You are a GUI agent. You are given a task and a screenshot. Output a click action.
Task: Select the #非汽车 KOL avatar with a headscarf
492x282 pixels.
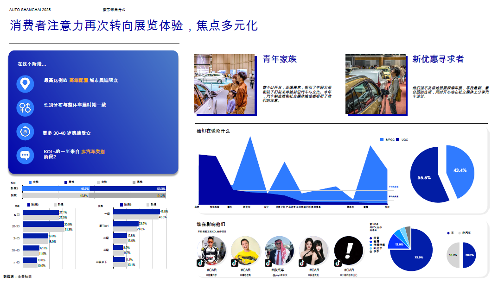(x=280, y=251)
